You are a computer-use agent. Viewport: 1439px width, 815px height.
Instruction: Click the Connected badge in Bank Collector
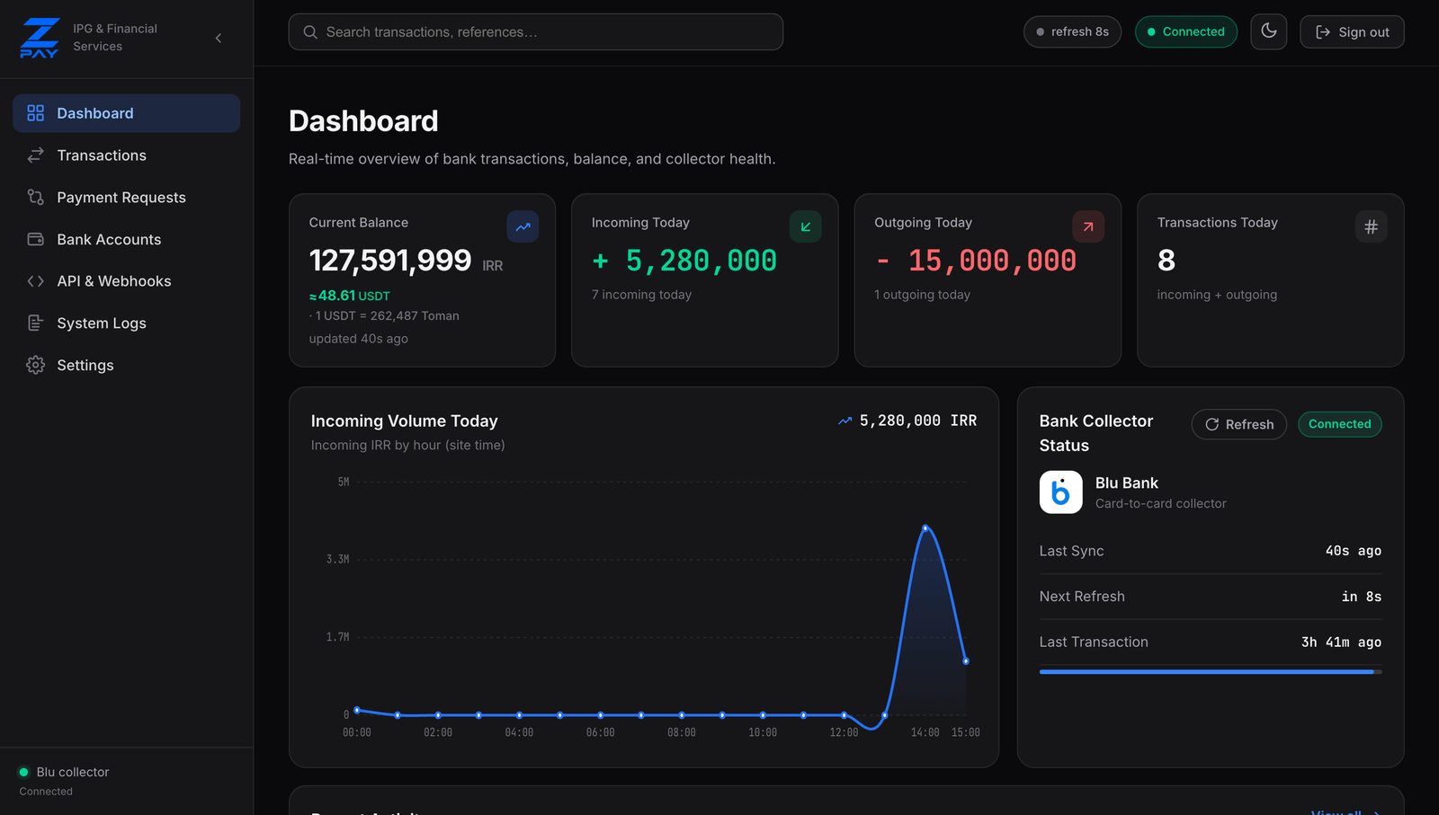pyautogui.click(x=1339, y=424)
